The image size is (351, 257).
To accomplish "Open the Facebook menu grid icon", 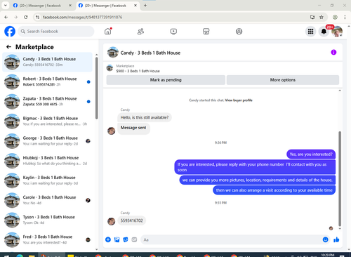I will 310,32.
